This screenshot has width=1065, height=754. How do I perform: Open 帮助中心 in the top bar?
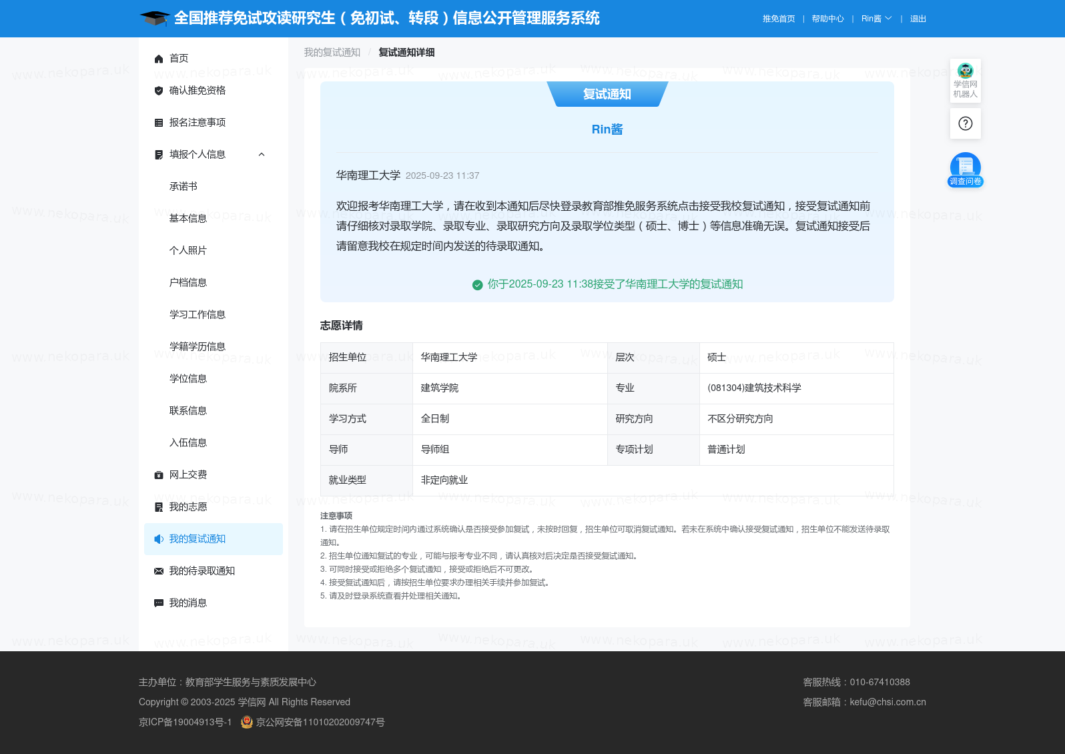[x=827, y=19]
